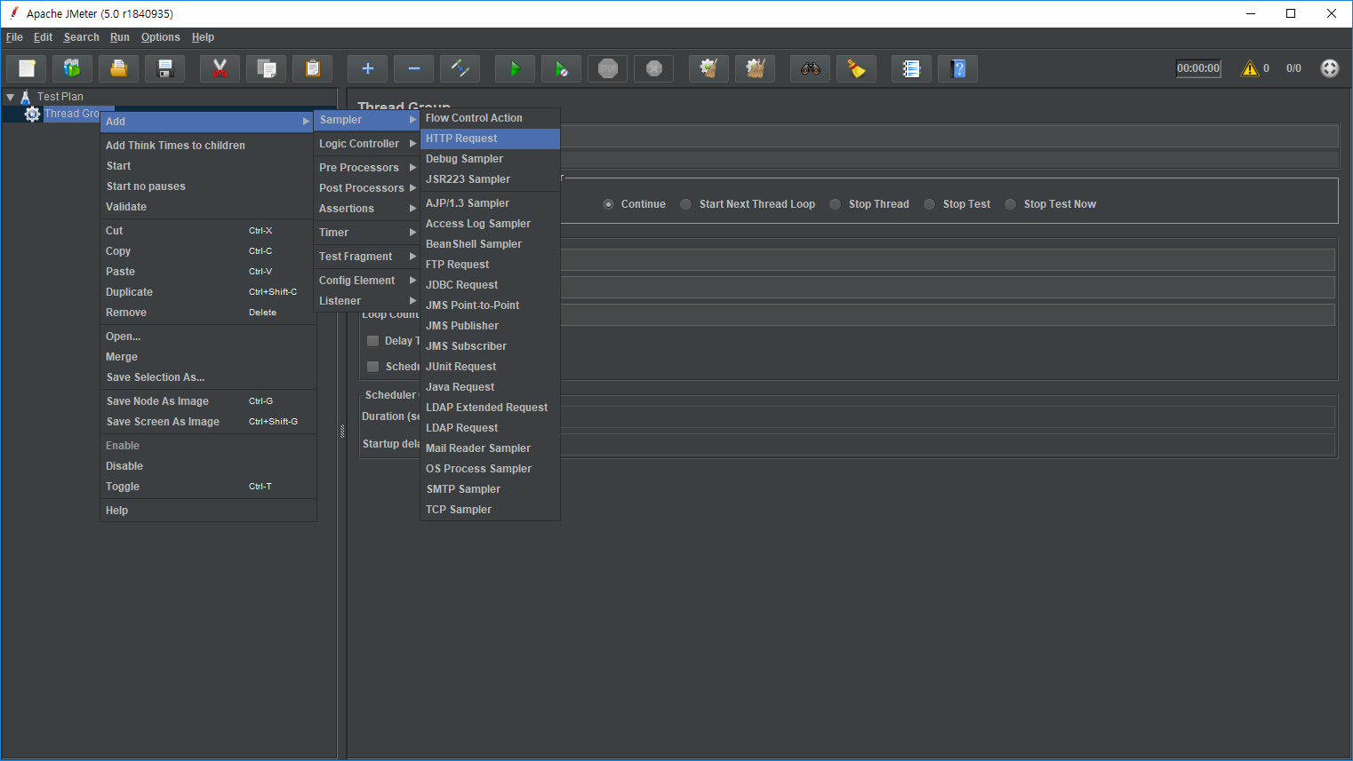The image size is (1353, 761).
Task: Click the elapsed time 00:00:00 field
Action: (x=1198, y=68)
